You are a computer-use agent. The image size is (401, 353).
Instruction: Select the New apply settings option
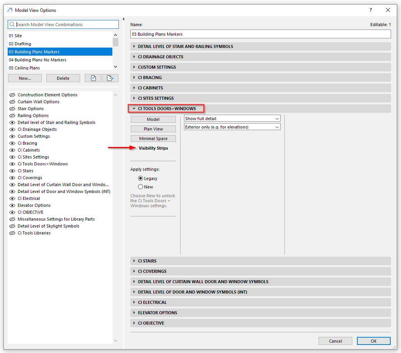140,187
